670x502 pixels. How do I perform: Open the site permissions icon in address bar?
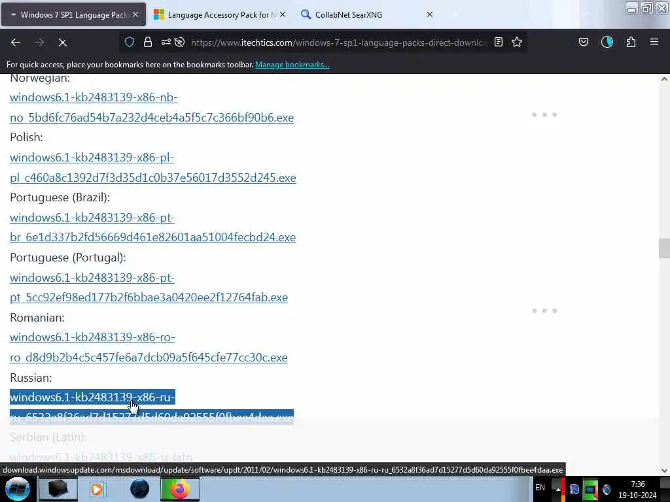tap(166, 42)
